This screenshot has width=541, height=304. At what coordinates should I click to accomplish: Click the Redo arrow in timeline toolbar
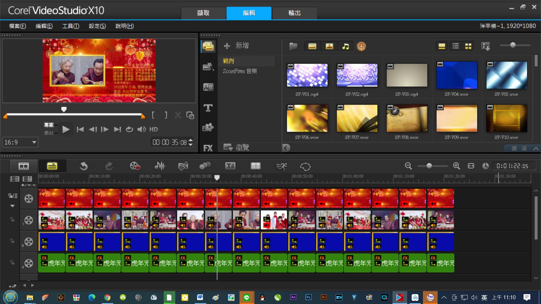coord(109,166)
